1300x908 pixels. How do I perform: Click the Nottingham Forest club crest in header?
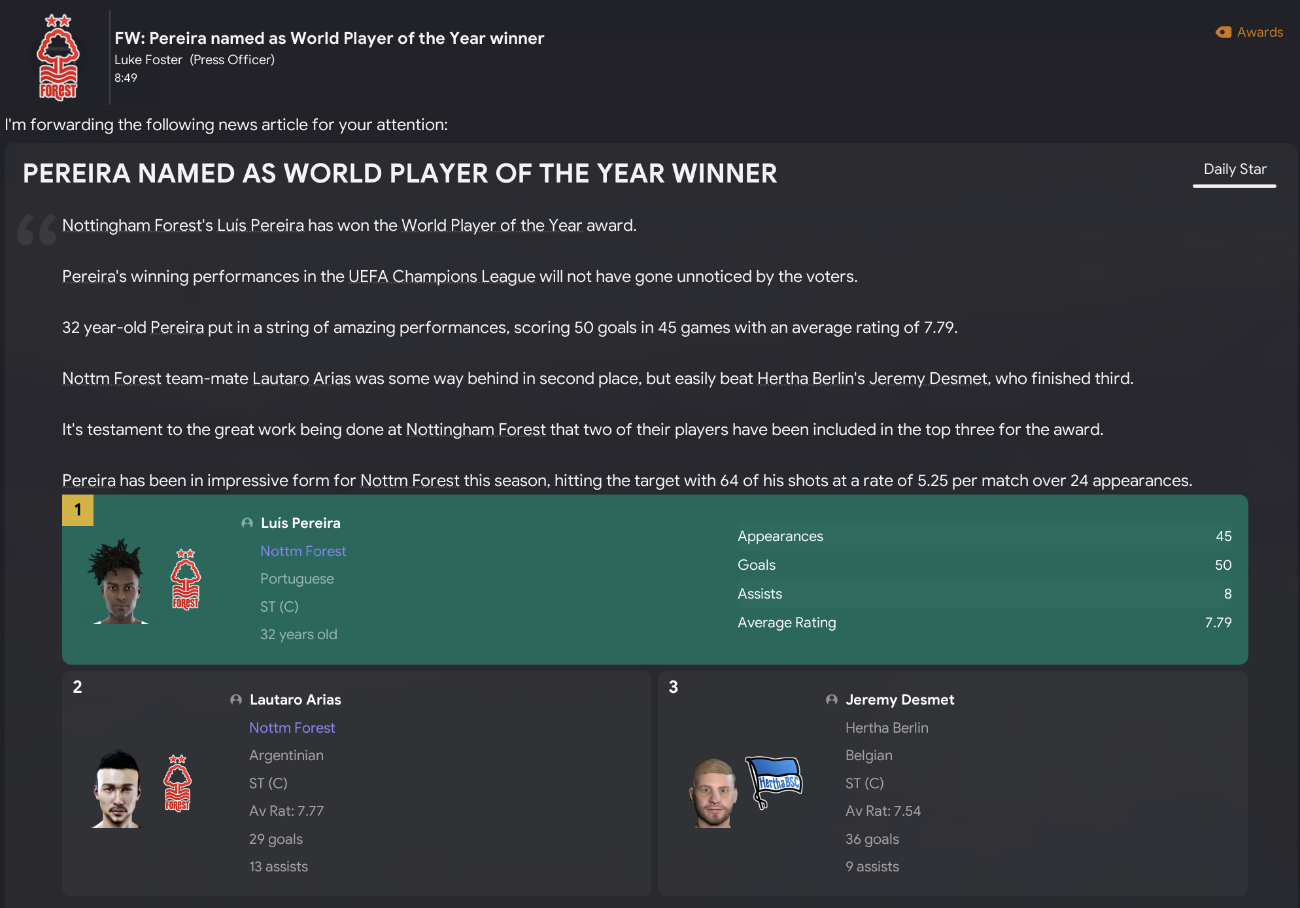point(58,58)
